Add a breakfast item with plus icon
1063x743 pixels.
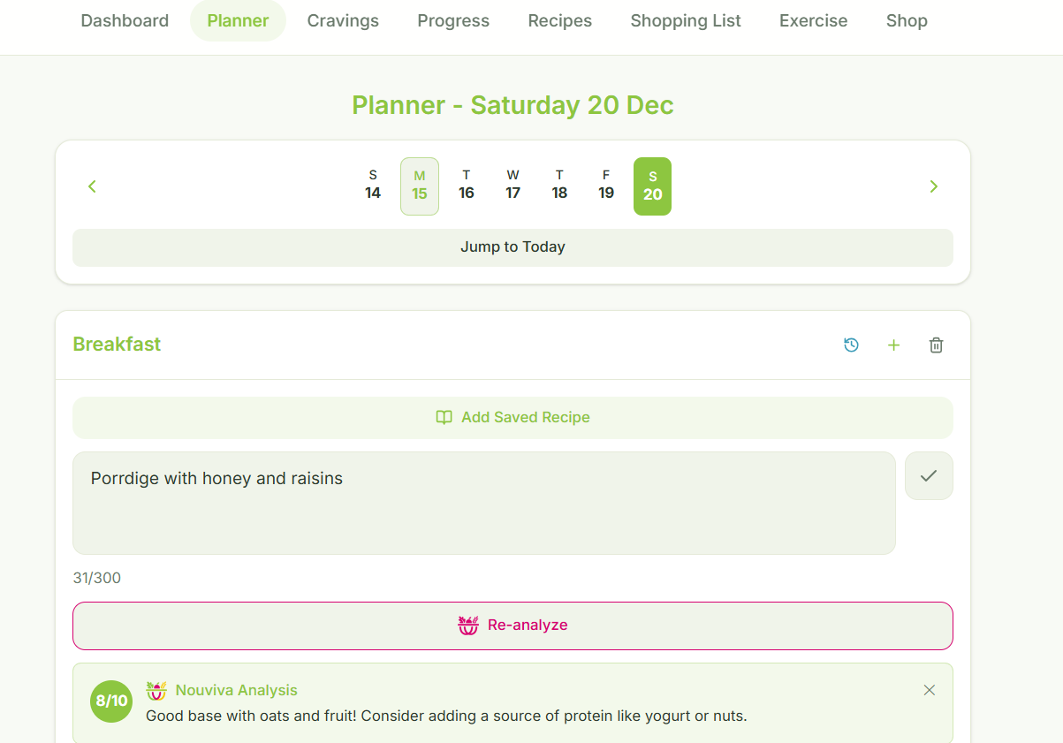(x=893, y=345)
